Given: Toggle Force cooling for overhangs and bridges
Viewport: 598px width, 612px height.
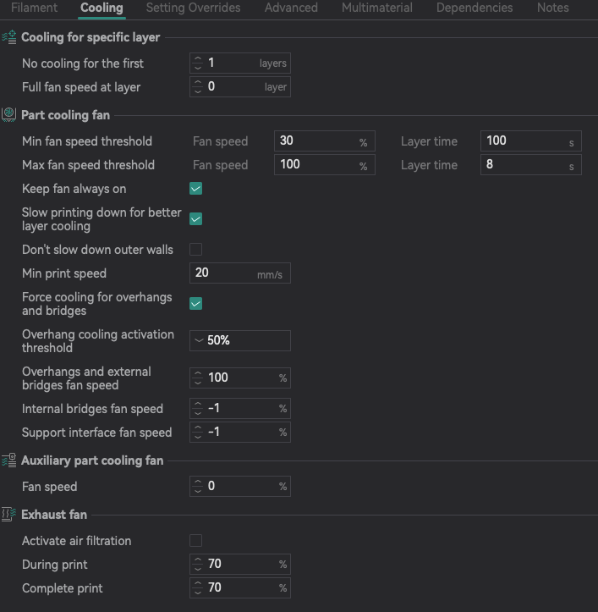Looking at the screenshot, I should point(196,303).
